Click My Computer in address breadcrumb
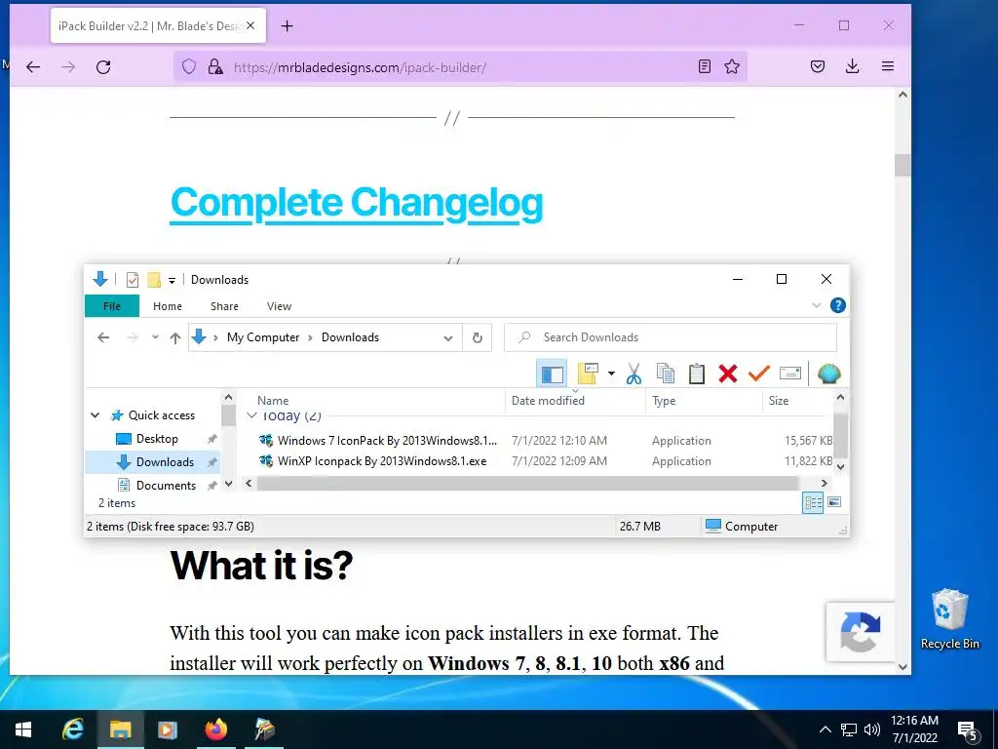 click(x=263, y=337)
